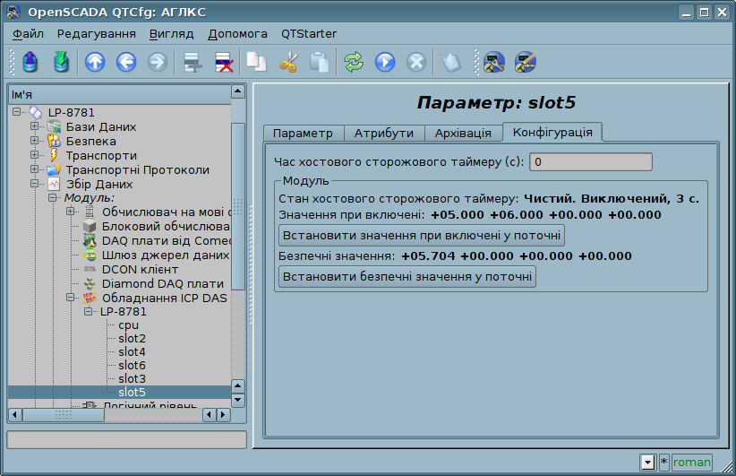
Task: Collapse the Збір Даних tree node
Action: pos(35,184)
